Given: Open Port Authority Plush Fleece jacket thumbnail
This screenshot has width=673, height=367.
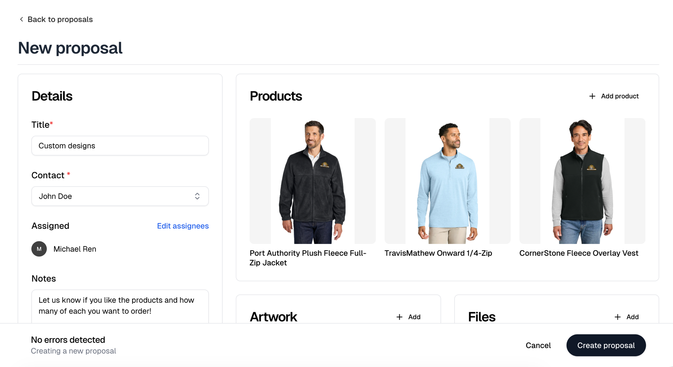Looking at the screenshot, I should coord(313,181).
